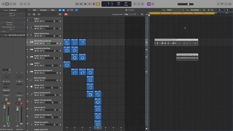Image resolution: width=233 pixels, height=131 pixels.
Task: Toggle automation show button
Action: coord(68,10)
